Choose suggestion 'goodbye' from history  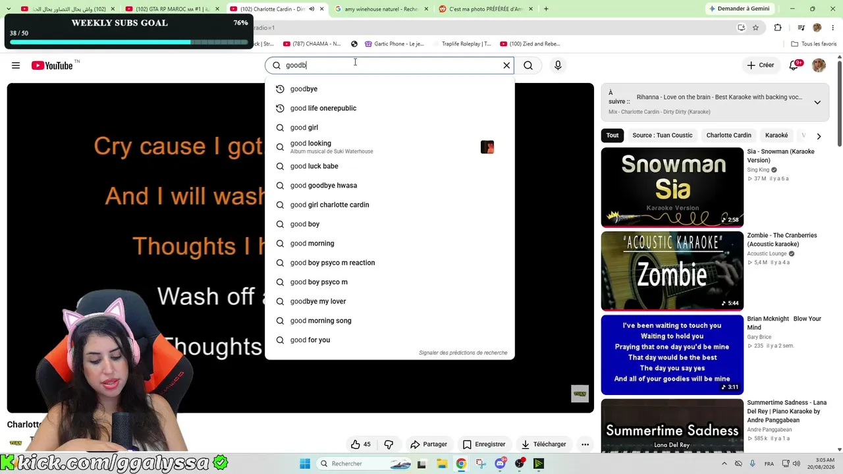point(389,89)
